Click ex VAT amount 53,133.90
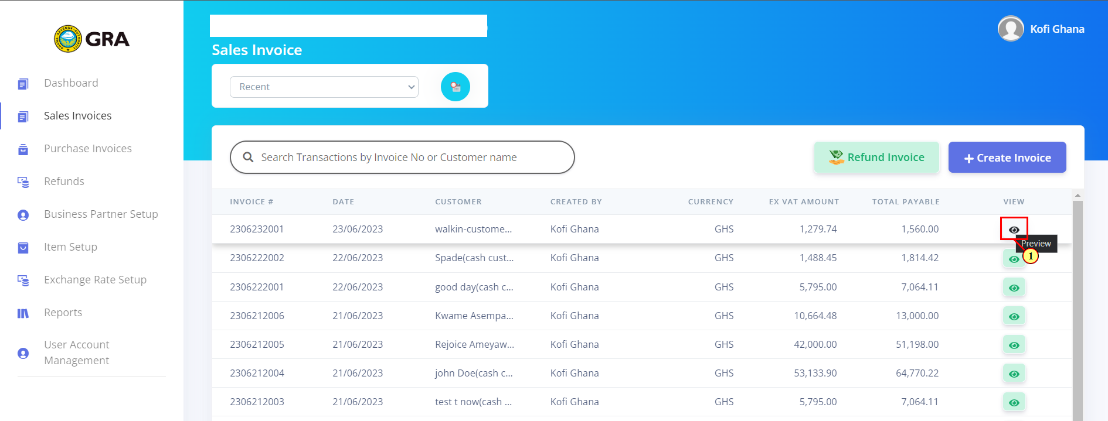The image size is (1108, 421). pyautogui.click(x=815, y=373)
